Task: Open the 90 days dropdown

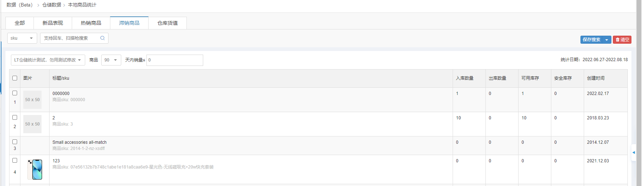Action: tap(111, 60)
